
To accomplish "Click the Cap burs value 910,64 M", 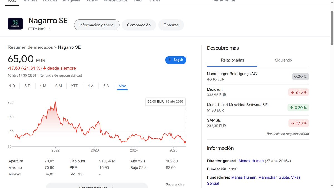I will 107,161.
